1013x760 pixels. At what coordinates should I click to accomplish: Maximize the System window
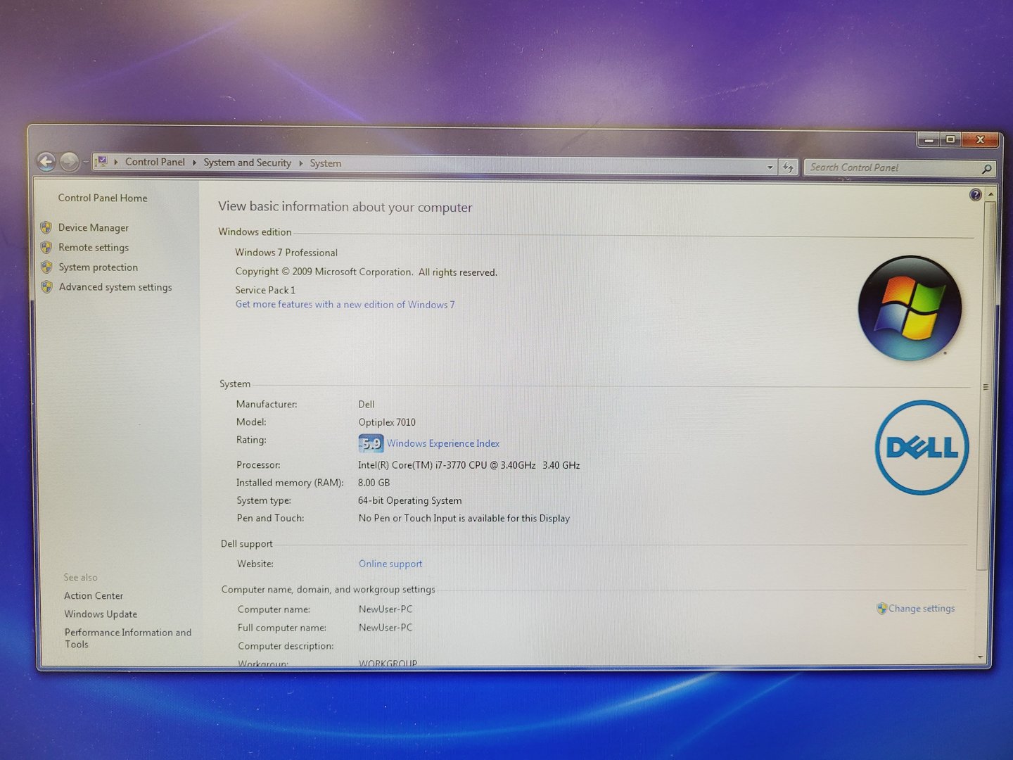pos(950,139)
